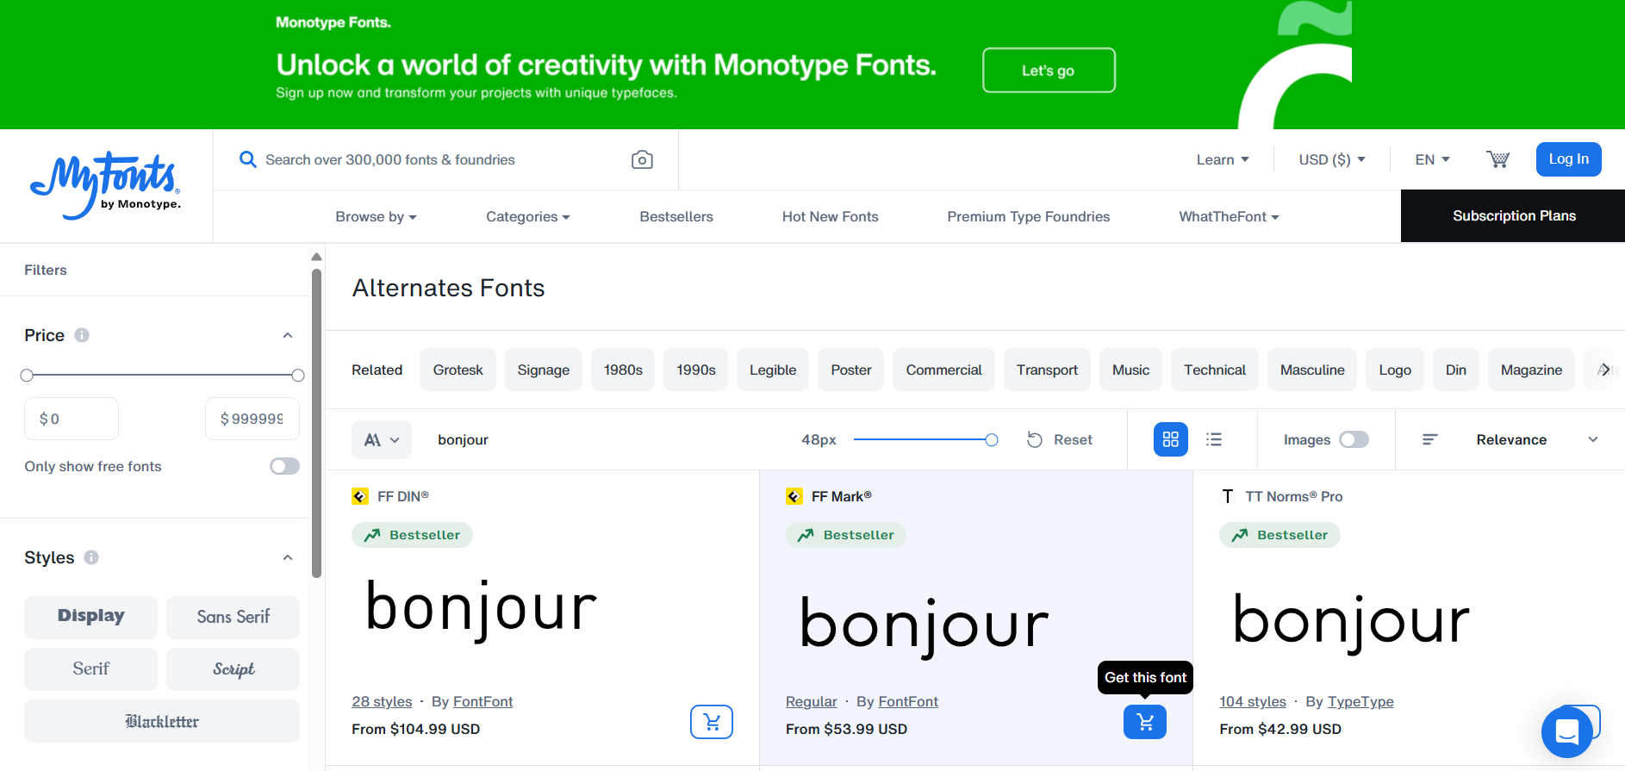Click the filters panel scrollbar
The height and width of the screenshot is (771, 1625).
click(x=316, y=422)
